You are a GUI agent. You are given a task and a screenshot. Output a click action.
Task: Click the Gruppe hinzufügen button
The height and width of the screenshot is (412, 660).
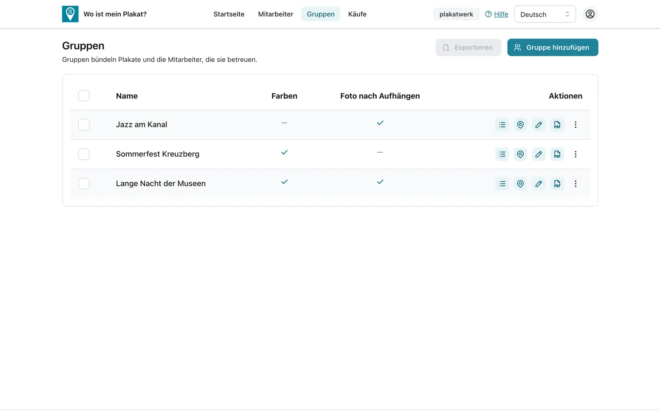coord(552,47)
